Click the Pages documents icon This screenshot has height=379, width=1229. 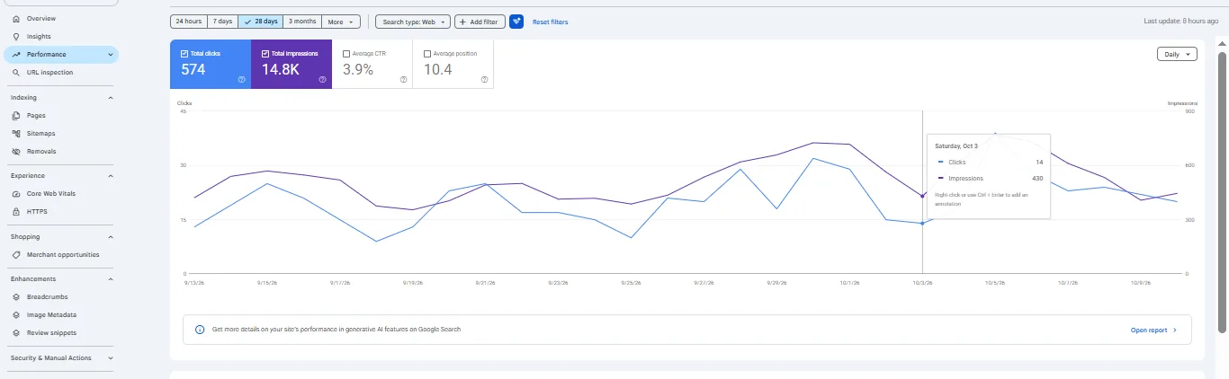tap(16, 116)
